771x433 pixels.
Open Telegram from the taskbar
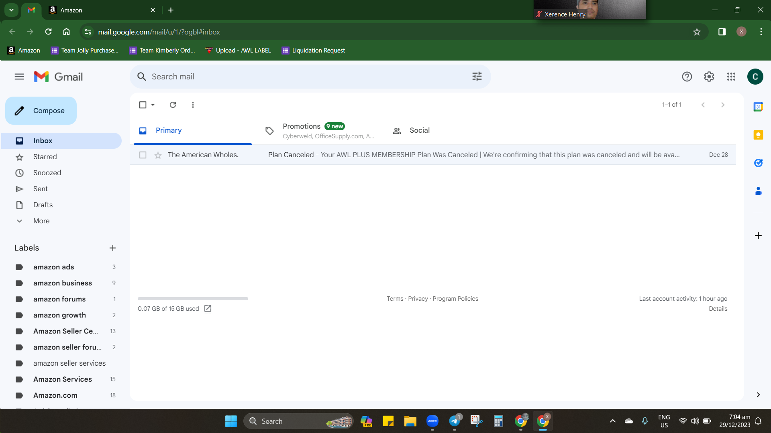(x=454, y=421)
